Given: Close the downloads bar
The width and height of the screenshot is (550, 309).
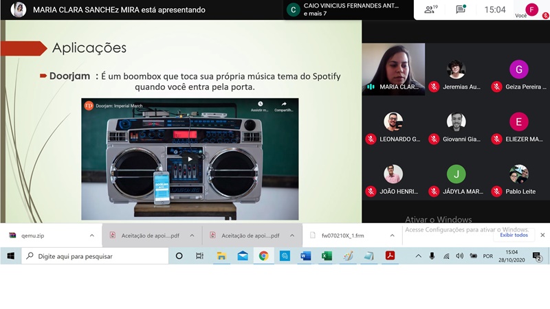Looking at the screenshot, I should coord(542,235).
